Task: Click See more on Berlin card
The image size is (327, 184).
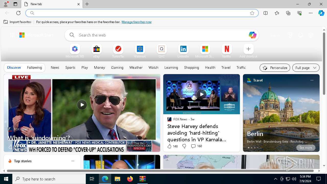Action: coord(306,148)
